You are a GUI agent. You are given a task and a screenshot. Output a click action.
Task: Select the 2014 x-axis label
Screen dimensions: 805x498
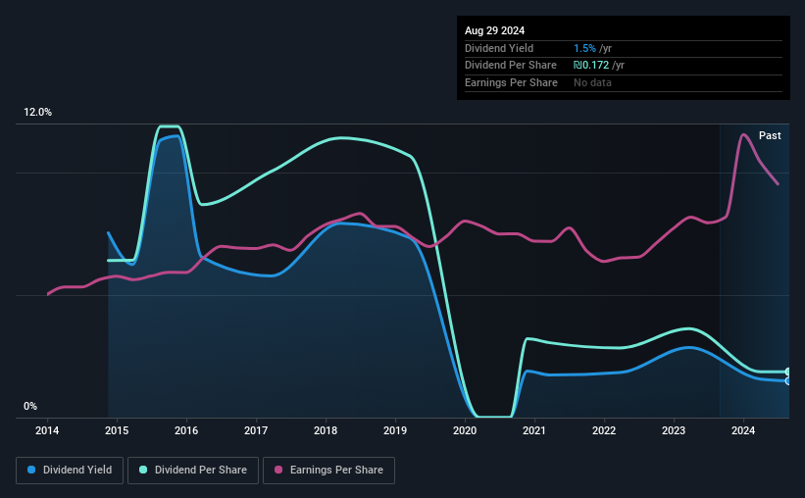(47, 430)
